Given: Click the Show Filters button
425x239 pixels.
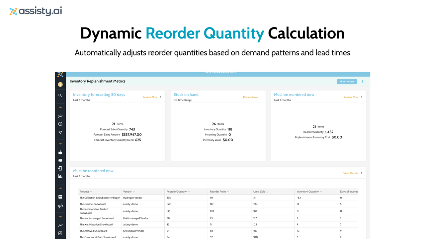Looking at the screenshot, I should 347,81.
